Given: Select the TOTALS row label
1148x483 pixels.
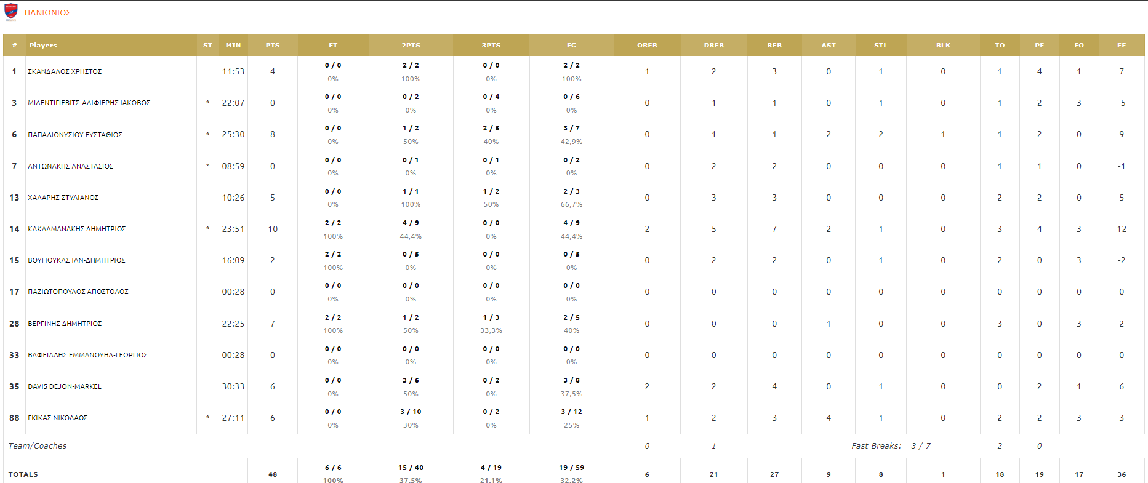Looking at the screenshot, I should click(x=23, y=474).
